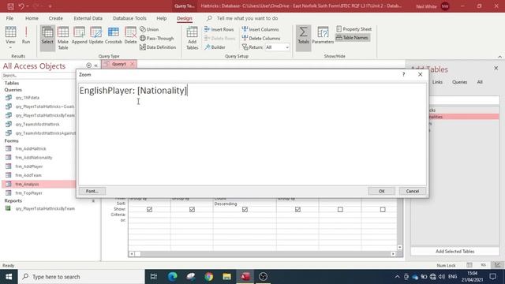The image size is (505, 284).
Task: Click inside the Zoom expression text box
Action: [x=252, y=134]
